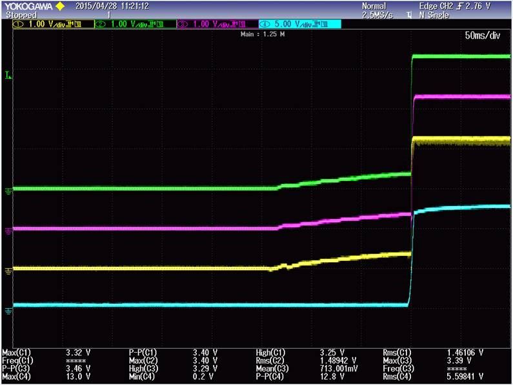Click the Max(C2) measurement label
Screen dimensions: 513x385
pos(143,360)
